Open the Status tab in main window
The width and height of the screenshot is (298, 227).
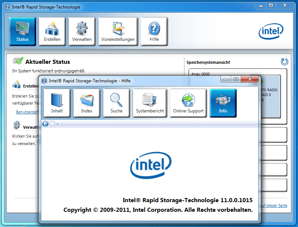point(22,32)
